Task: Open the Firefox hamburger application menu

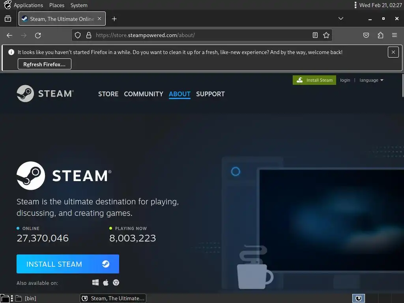Action: click(x=395, y=35)
